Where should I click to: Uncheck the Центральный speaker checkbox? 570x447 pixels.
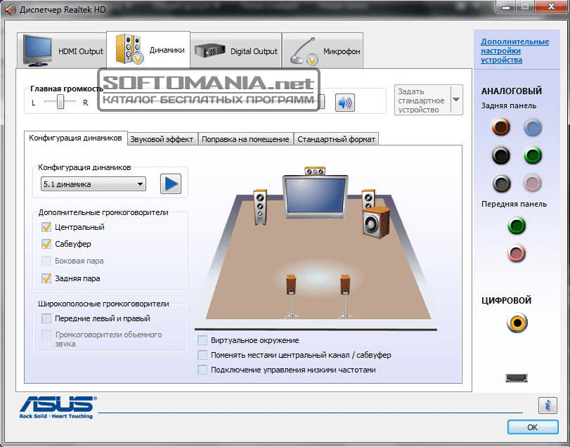point(46,227)
